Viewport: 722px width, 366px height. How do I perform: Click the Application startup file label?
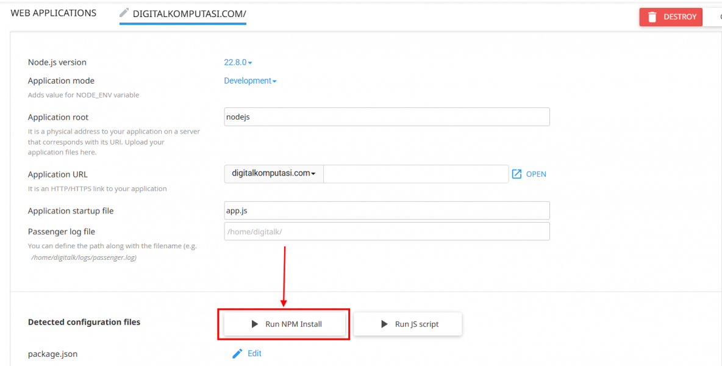(71, 211)
